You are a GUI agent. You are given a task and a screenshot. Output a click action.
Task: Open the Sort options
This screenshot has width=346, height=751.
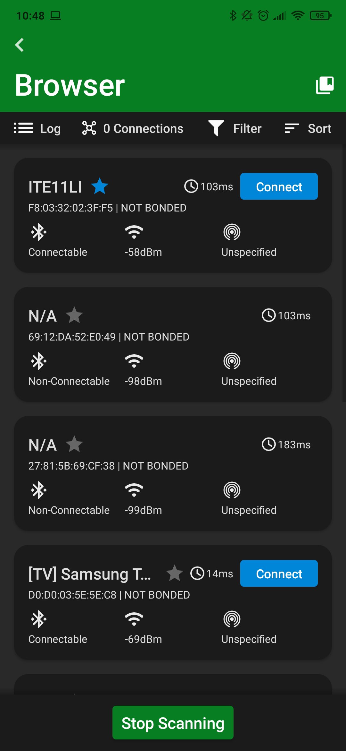(308, 128)
